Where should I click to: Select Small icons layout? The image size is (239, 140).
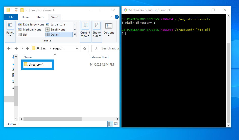point(56,30)
